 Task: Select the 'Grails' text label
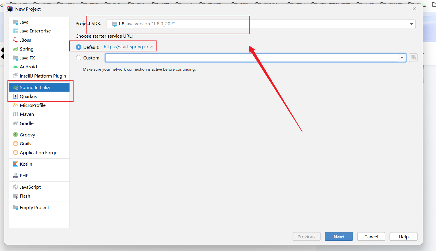click(26, 144)
